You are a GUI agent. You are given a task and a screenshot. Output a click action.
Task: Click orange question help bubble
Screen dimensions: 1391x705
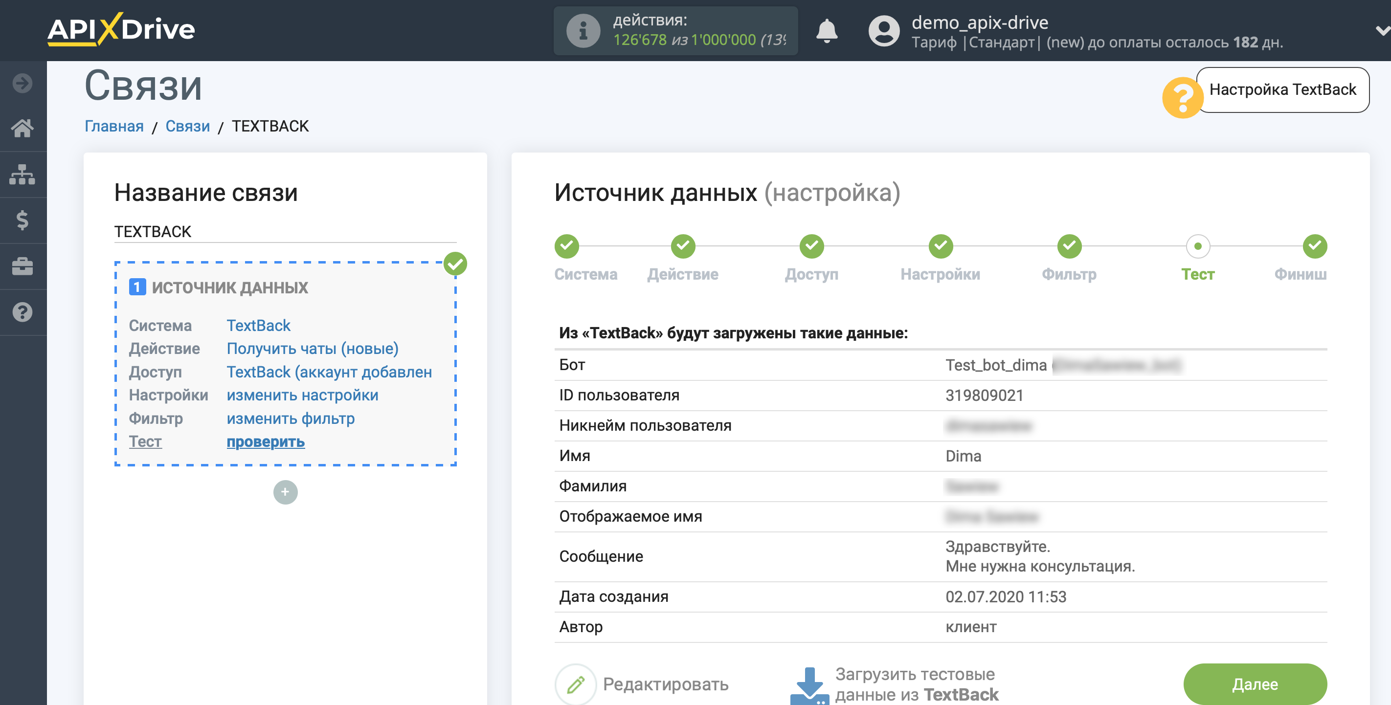1182,98
